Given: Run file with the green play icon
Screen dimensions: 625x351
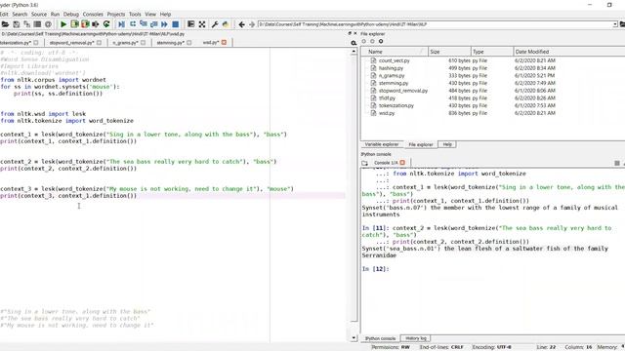Looking at the screenshot, I should click(x=63, y=24).
